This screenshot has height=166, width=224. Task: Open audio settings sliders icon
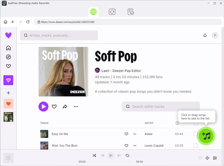[x=215, y=158]
